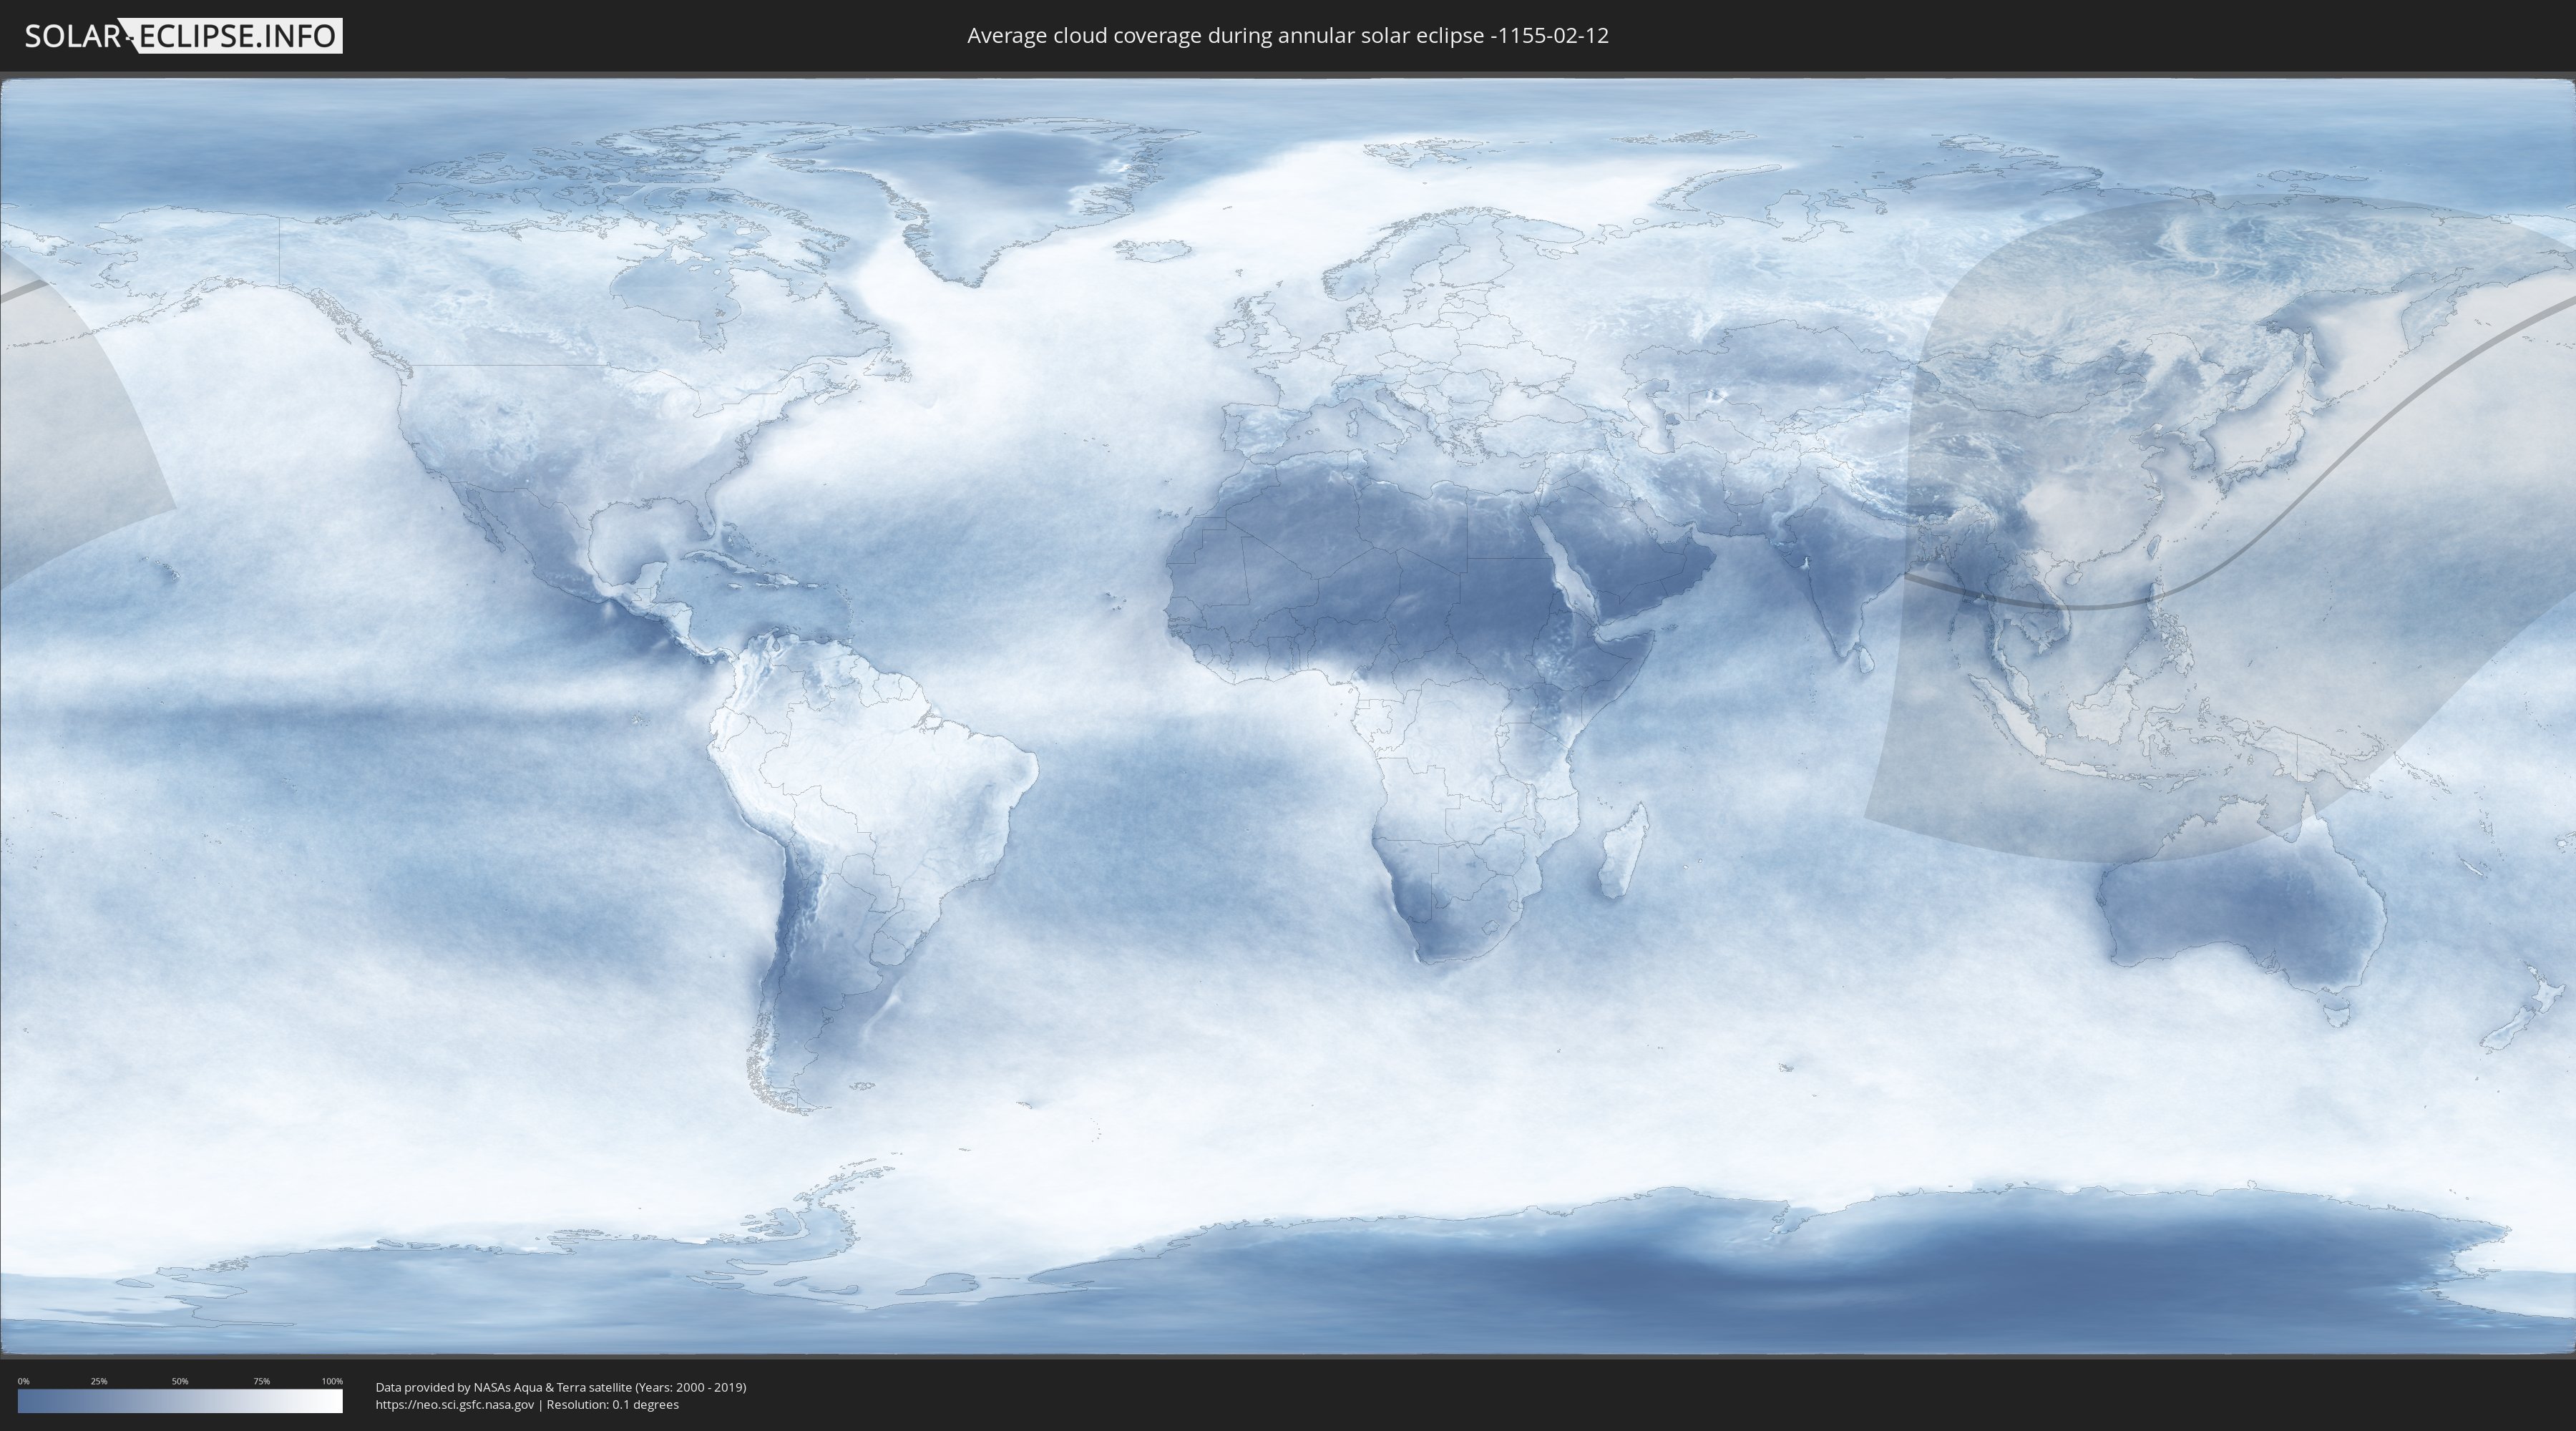This screenshot has width=2576, height=1431.
Task: Click the cloud coverage title text
Action: pos(1287,36)
